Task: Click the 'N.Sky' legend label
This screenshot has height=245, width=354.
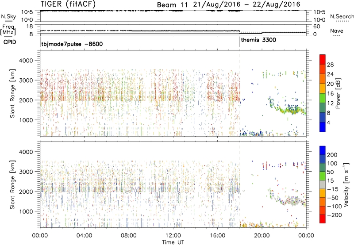Action: tap(8, 16)
